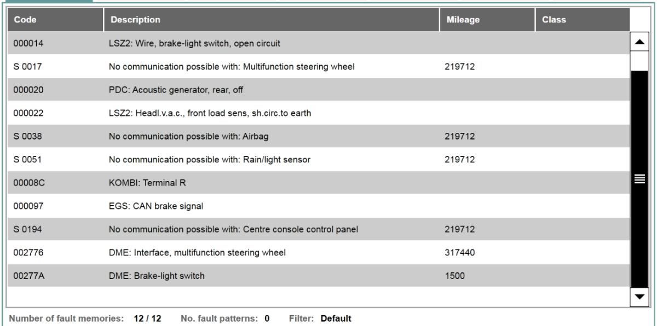
Task: Select PDC Acoustic generator rear off row
Action: (x=319, y=90)
